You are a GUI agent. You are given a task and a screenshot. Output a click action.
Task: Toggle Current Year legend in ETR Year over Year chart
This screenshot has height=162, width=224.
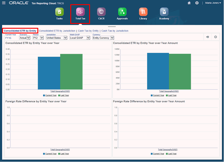[x=50, y=95]
